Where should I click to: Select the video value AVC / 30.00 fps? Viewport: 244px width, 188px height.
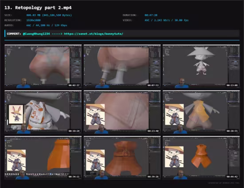[x=166, y=20]
